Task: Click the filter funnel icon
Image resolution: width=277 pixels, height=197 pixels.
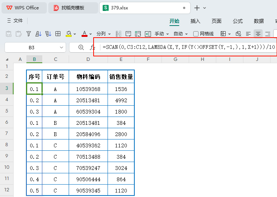Action: 28,33
